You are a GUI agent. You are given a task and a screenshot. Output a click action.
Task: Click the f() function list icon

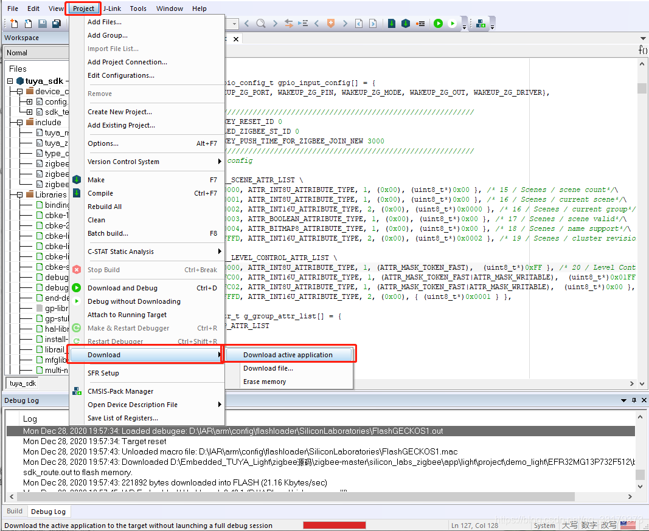(642, 50)
